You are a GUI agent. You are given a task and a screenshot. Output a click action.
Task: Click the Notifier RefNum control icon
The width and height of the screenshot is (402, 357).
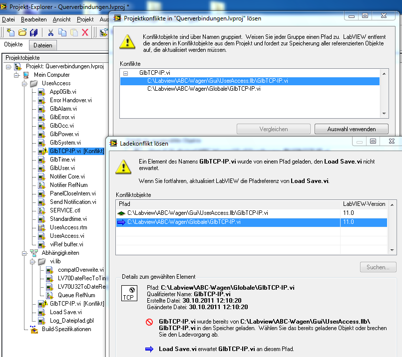(x=41, y=185)
